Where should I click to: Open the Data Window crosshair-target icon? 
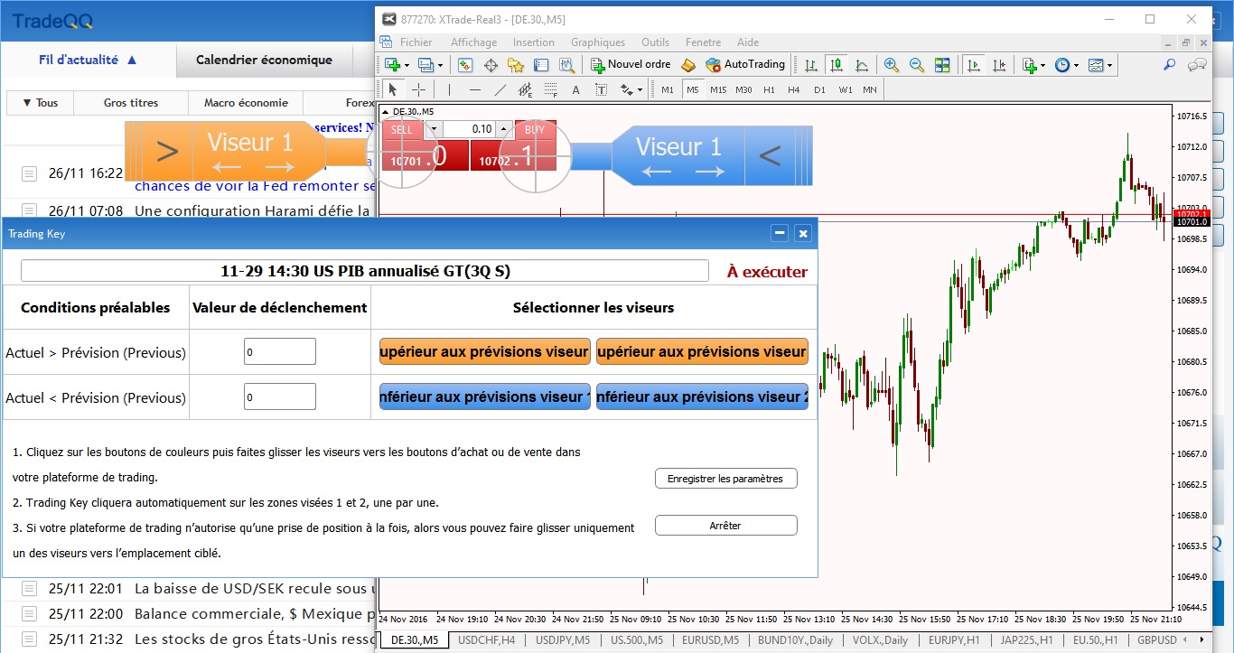[x=491, y=65]
